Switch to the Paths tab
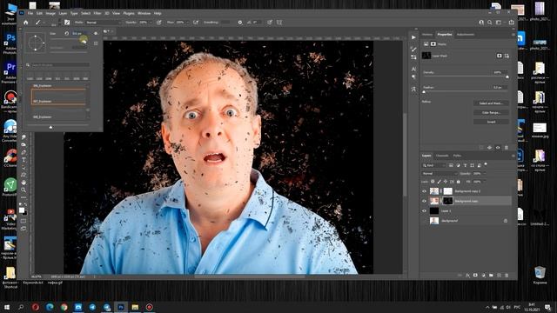This screenshot has height=313, width=557. [x=457, y=156]
